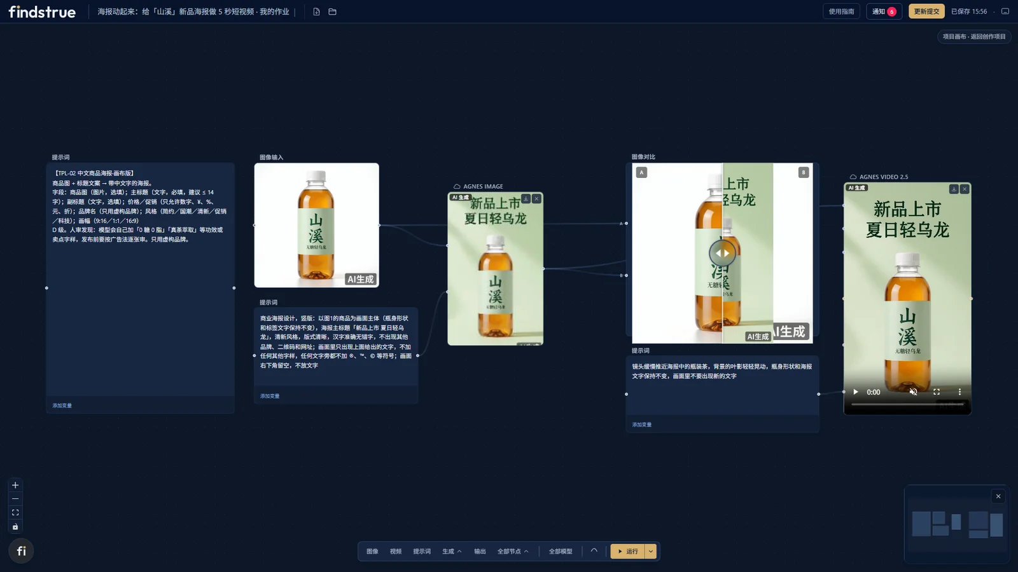
Task: Open the run options dropdown arrow
Action: tap(650, 552)
